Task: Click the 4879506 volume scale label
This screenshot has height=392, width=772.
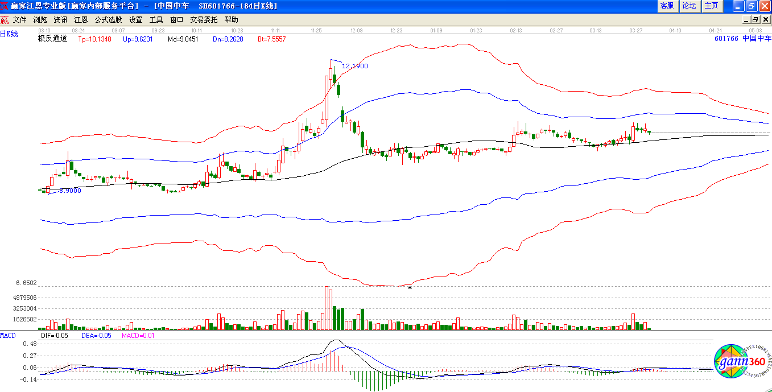Action: (x=24, y=298)
